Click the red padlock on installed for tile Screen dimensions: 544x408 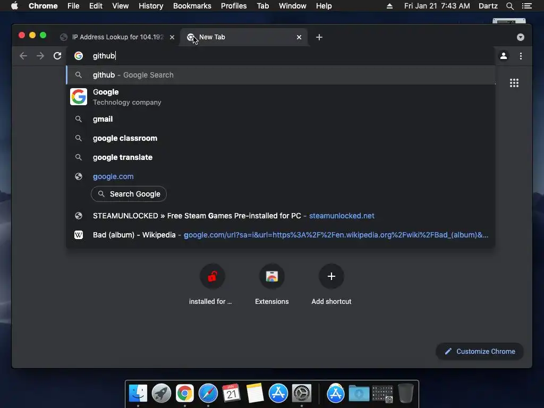tap(212, 276)
